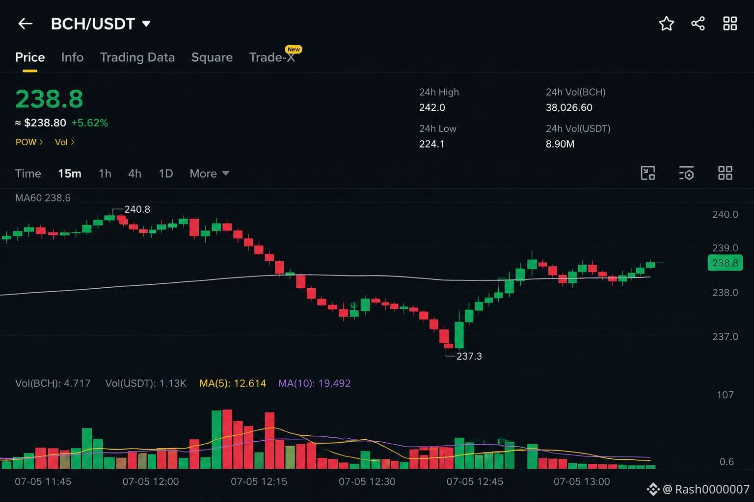Click the 07-05 13:00 time axis label
Screen dimensions: 754x502
tap(582, 482)
